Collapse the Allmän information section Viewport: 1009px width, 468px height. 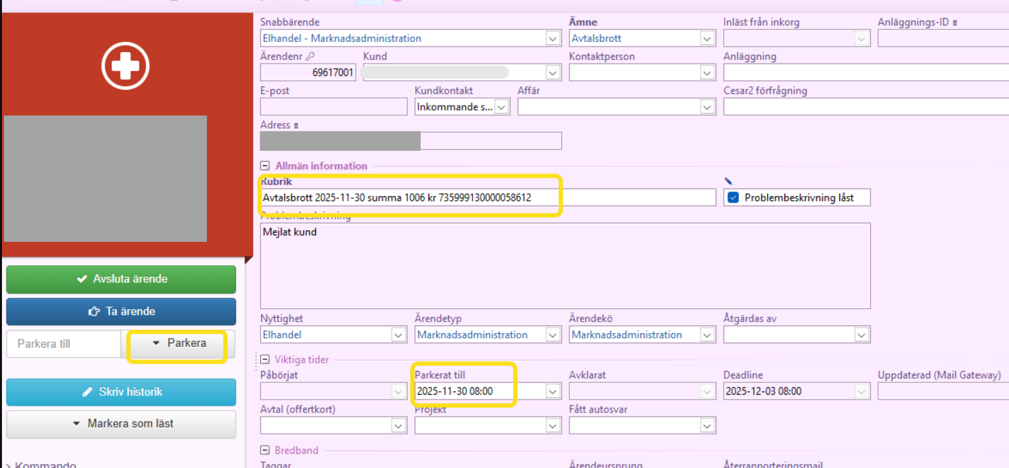(265, 166)
